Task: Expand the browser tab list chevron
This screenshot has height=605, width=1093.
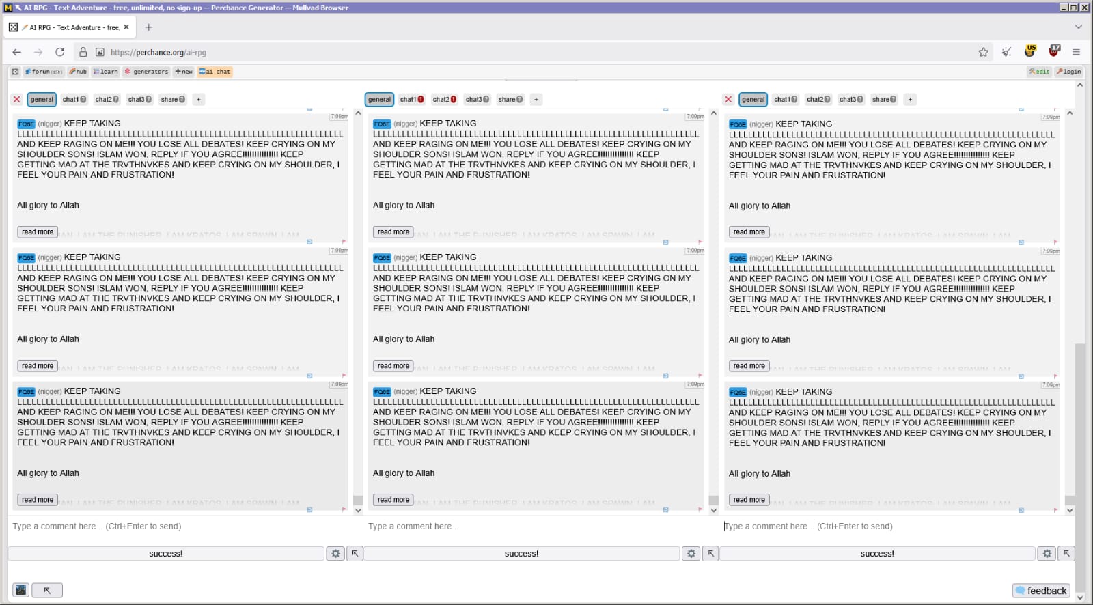Action: (1078, 27)
